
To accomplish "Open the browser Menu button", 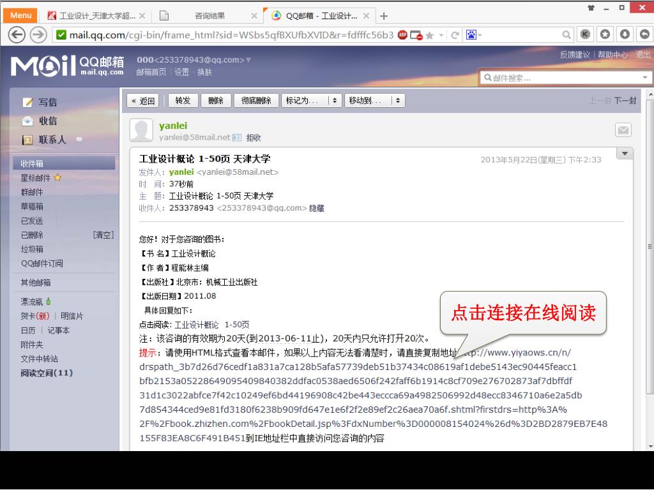I will point(20,15).
